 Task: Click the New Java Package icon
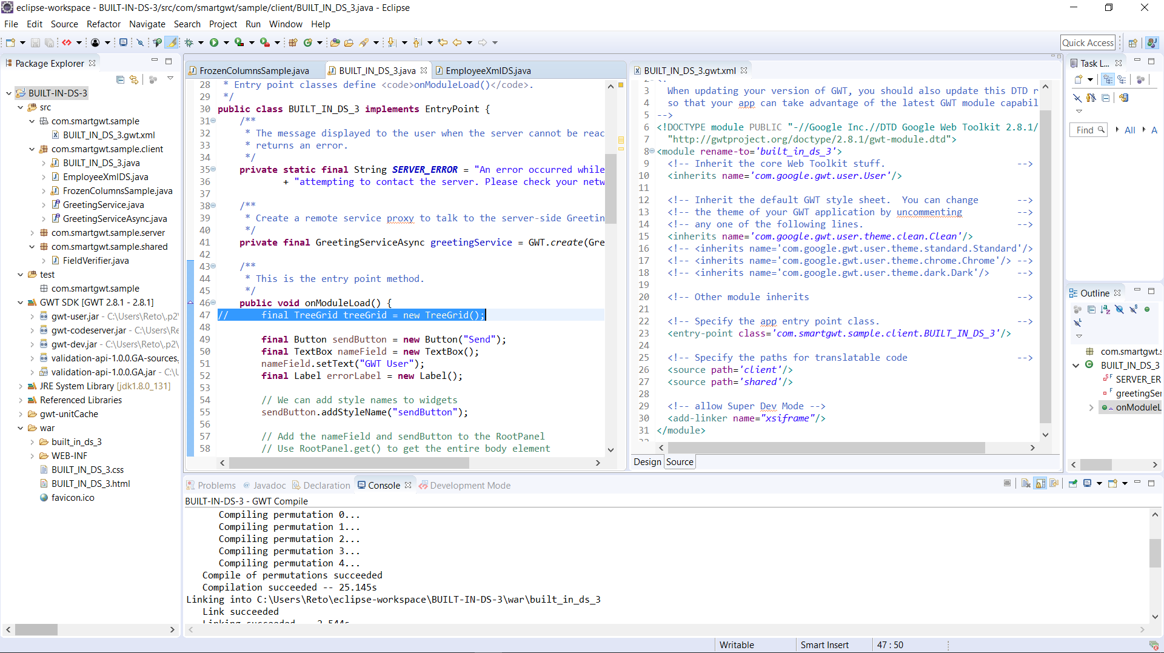point(293,42)
